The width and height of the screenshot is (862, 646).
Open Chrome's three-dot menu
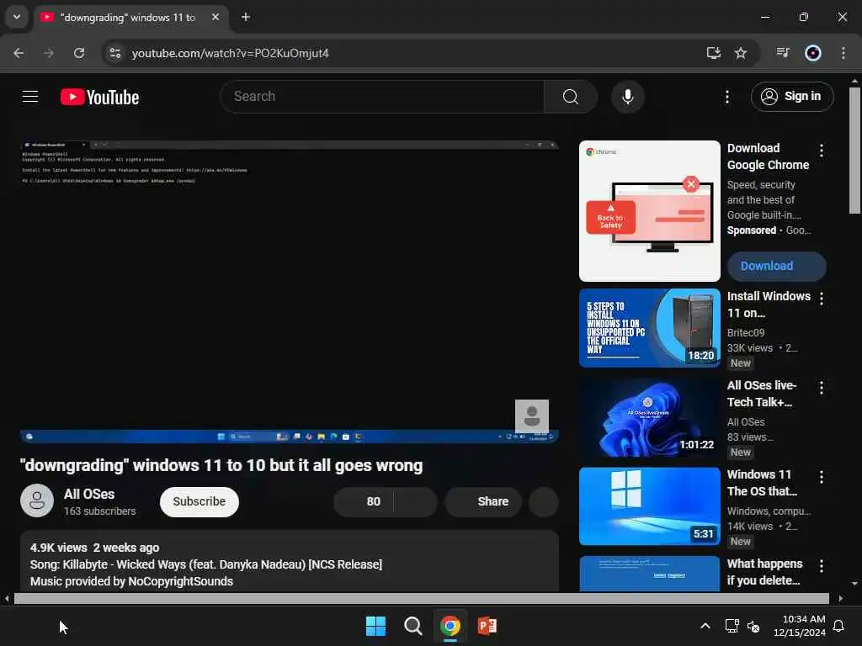tap(843, 53)
